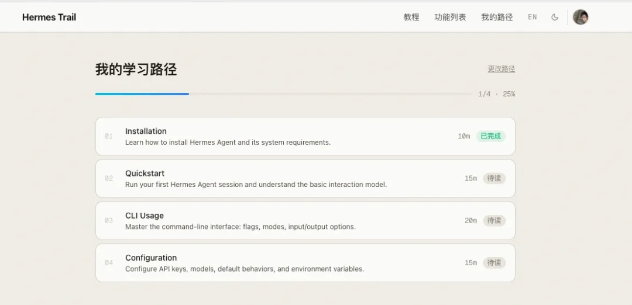Click the 待读 badge on Quickstart
632x305 pixels.
(x=494, y=178)
